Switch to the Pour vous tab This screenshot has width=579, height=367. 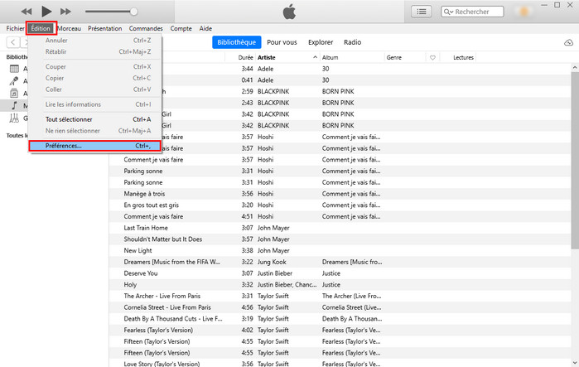283,42
